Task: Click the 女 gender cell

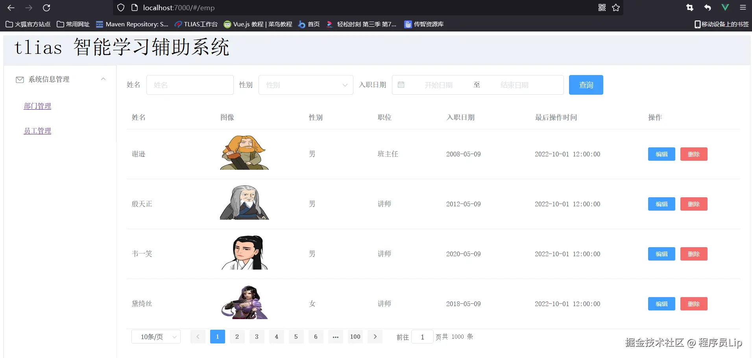Action: (x=312, y=304)
